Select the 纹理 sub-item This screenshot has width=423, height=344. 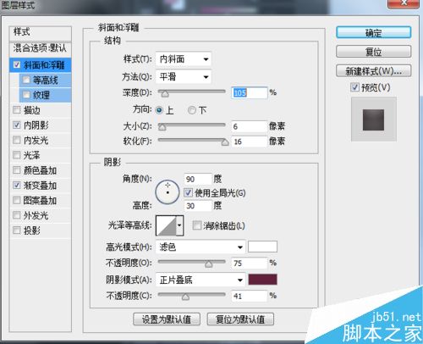click(45, 95)
